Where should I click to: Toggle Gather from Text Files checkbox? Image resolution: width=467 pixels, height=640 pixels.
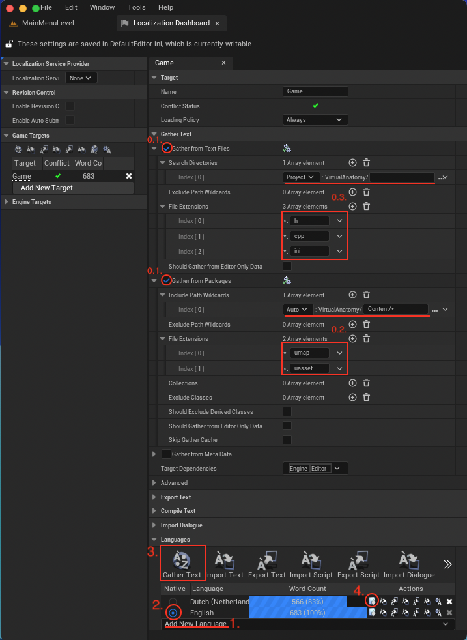[167, 149]
